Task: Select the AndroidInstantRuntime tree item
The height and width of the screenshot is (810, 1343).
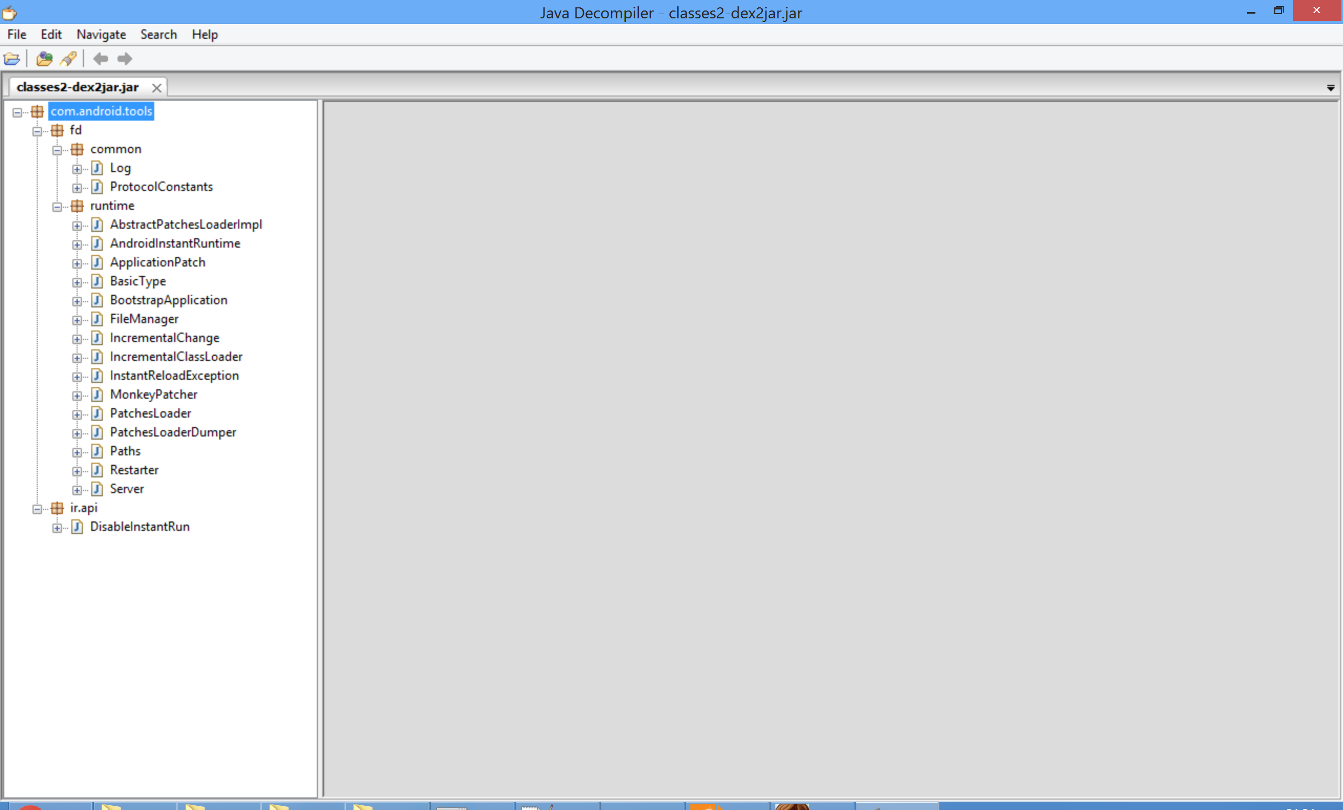Action: 175,243
